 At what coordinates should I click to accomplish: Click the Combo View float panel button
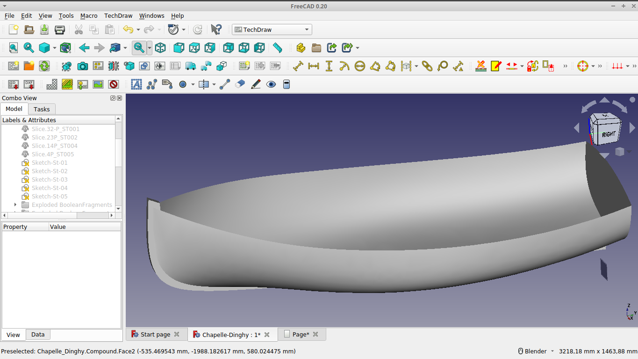point(113,98)
